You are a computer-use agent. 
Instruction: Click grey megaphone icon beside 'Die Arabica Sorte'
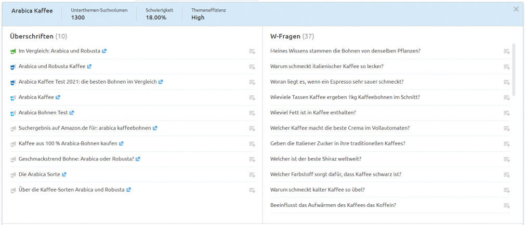13,175
